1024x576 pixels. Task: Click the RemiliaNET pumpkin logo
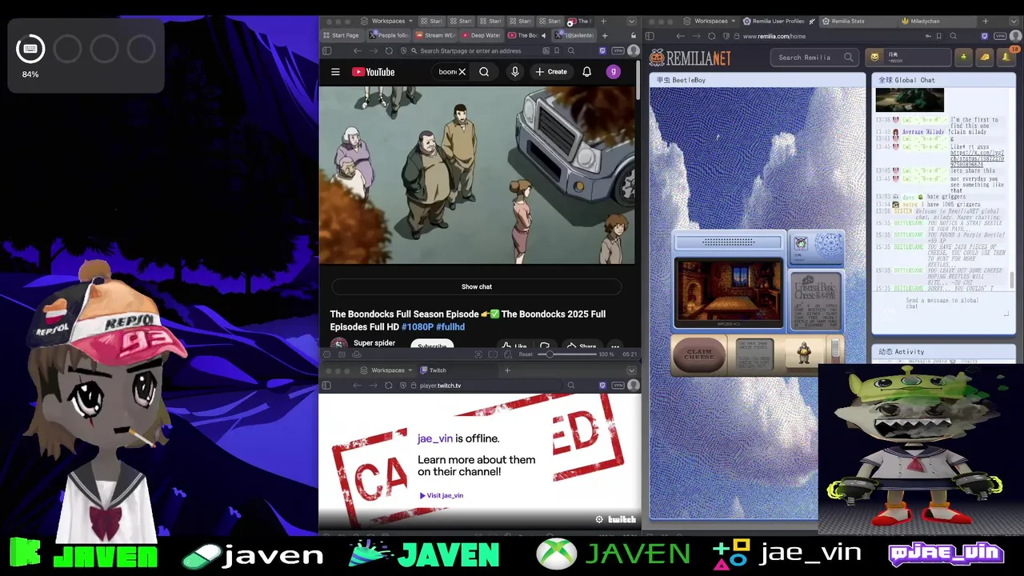(x=690, y=58)
